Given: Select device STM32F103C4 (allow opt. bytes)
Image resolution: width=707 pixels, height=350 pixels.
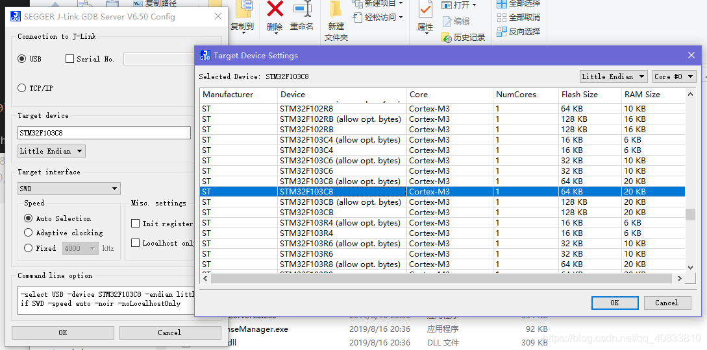Looking at the screenshot, I should tap(443, 140).
